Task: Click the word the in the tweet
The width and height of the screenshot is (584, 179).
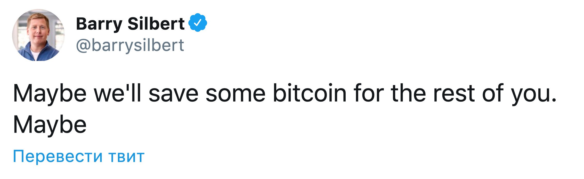Action: click(x=409, y=93)
